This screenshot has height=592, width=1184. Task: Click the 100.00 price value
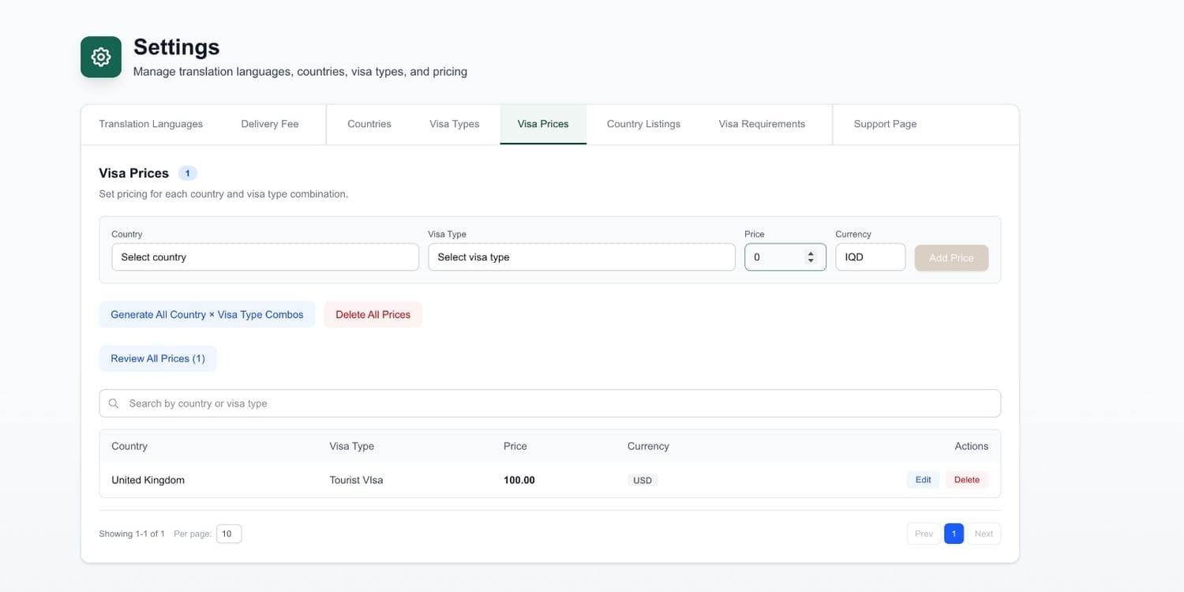pyautogui.click(x=519, y=480)
